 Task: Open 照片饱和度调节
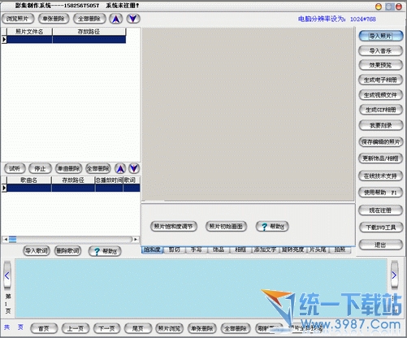point(174,227)
